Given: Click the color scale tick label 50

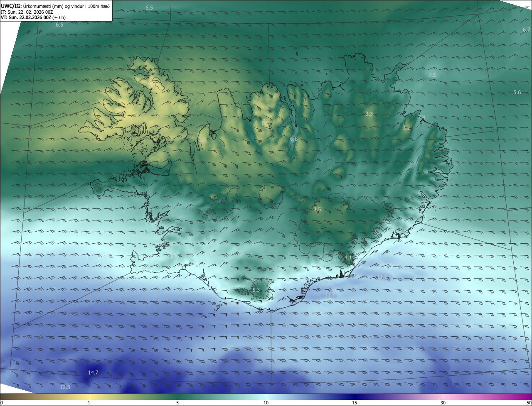Looking at the screenshot, I should point(529,403).
